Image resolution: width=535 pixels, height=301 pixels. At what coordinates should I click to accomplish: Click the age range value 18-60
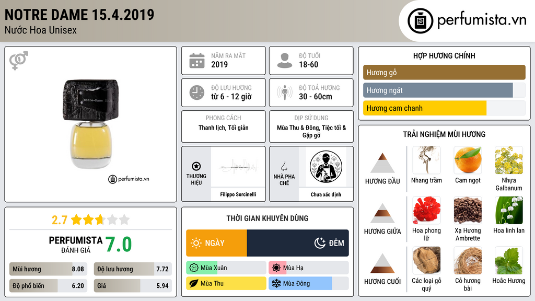pyautogui.click(x=308, y=64)
